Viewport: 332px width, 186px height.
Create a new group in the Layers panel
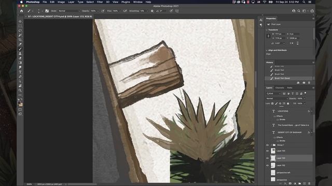pos(300,184)
